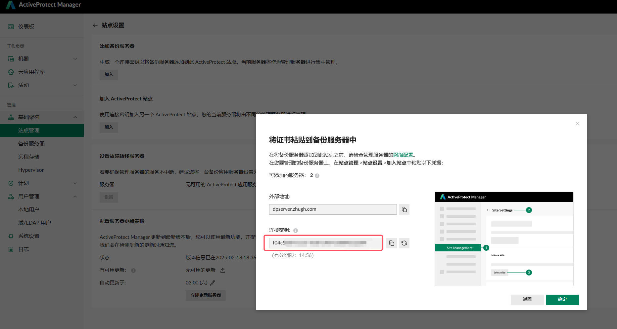Click the 有效期限 14:56 text
This screenshot has width=617, height=329.
[x=293, y=255]
